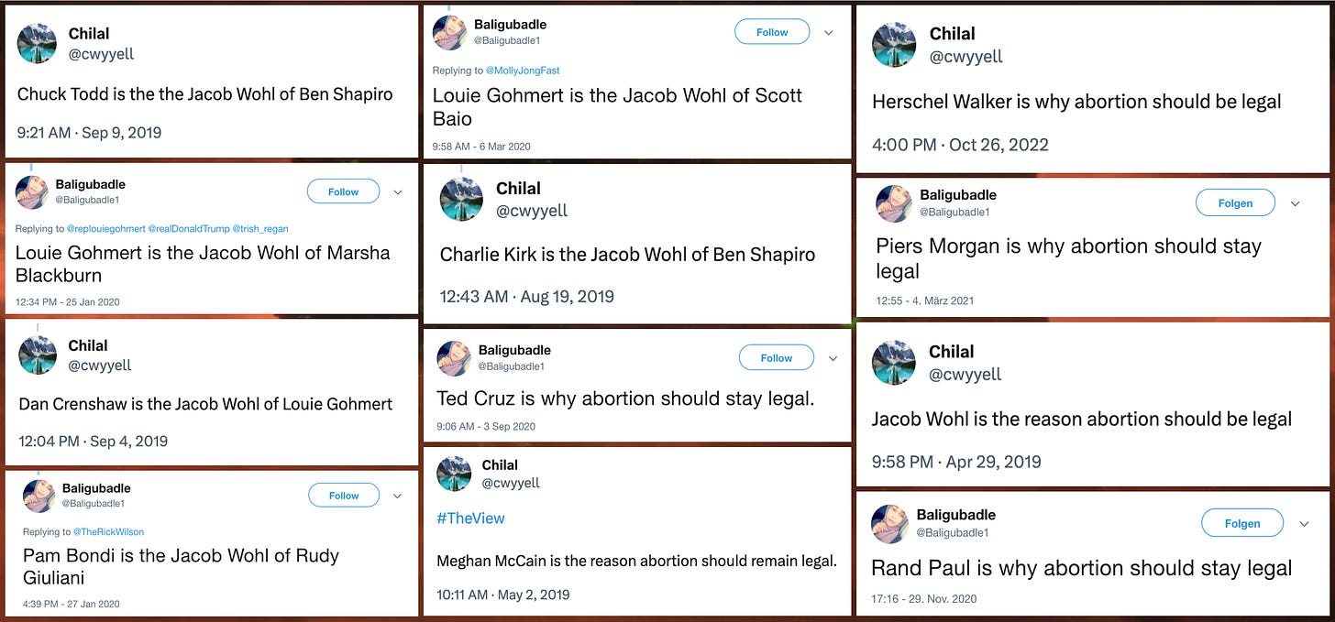Expand options chevron on Scott Baio tweet
1335x622 pixels.
[x=828, y=32]
